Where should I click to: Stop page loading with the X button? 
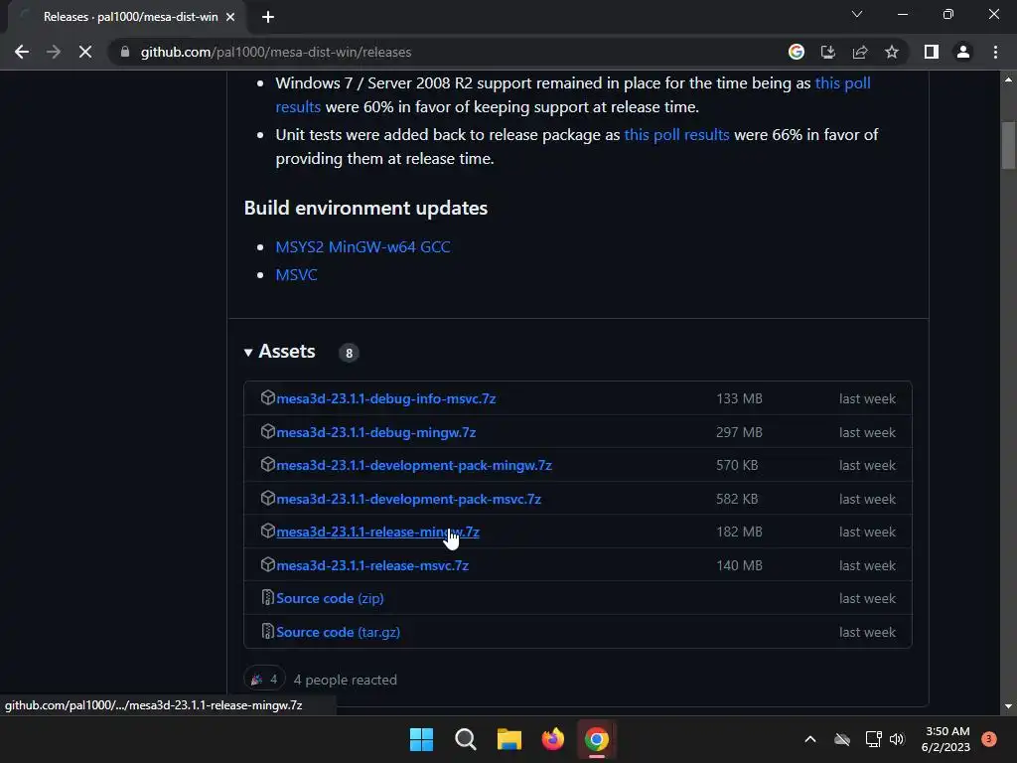point(85,52)
